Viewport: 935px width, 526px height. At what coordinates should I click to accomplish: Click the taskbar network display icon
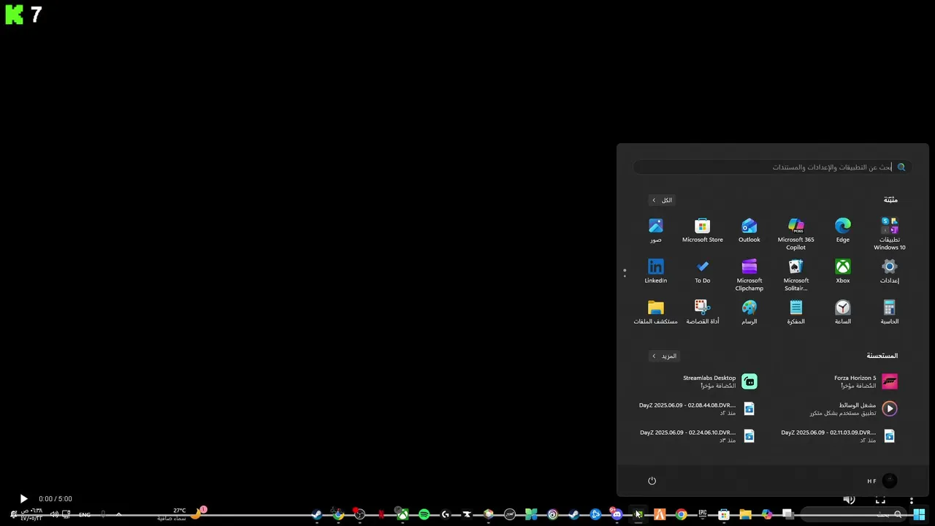point(66,514)
